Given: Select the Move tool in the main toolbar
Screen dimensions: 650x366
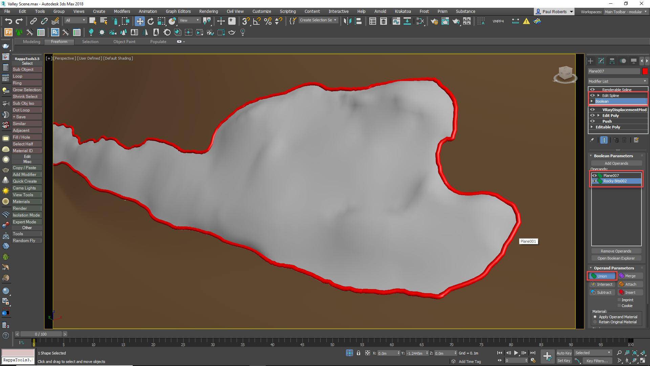Looking at the screenshot, I should click(140, 21).
